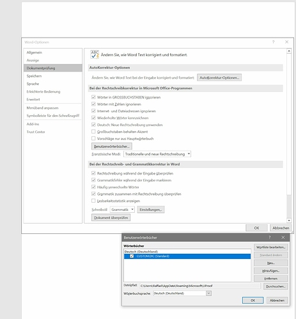Click the ABC proofing checkmark icon
This screenshot has width=296, height=319.
click(x=95, y=54)
